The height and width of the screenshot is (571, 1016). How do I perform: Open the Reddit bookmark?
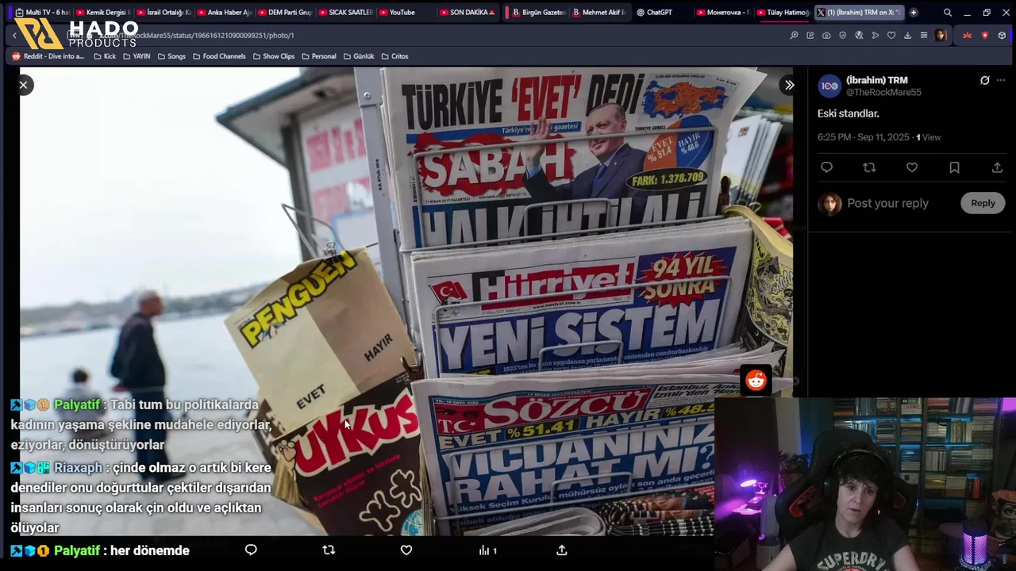click(x=48, y=56)
